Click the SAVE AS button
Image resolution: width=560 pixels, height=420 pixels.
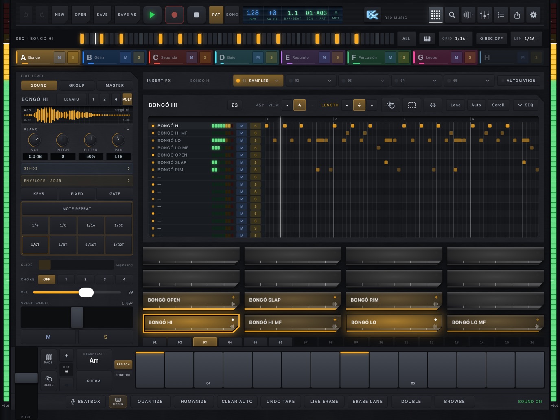click(127, 15)
